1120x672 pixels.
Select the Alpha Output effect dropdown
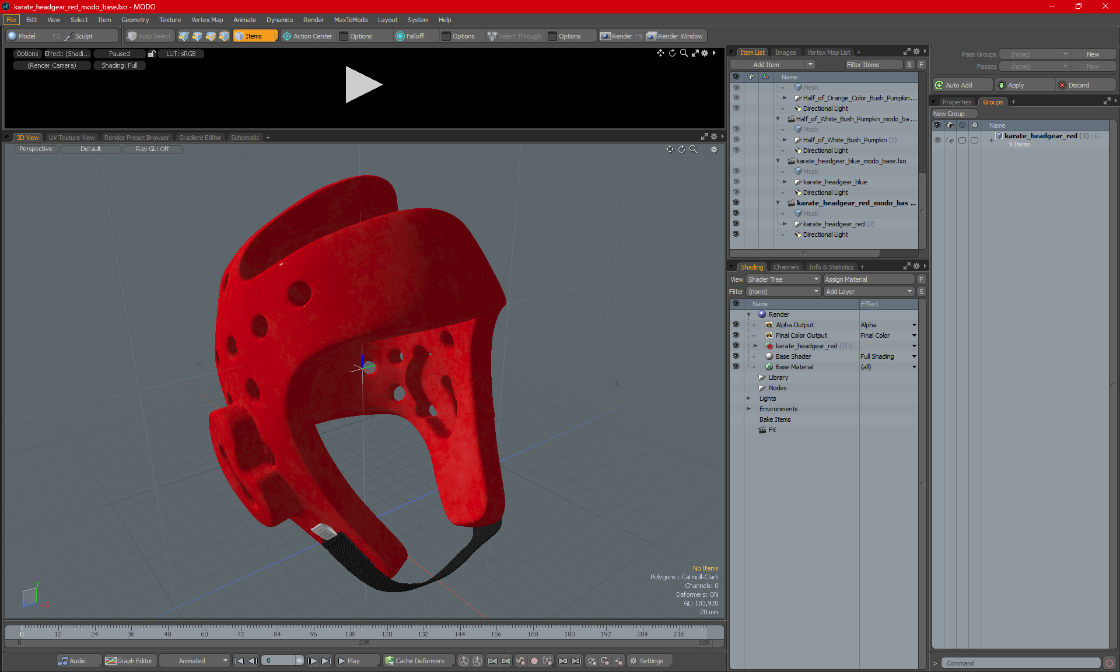(915, 324)
